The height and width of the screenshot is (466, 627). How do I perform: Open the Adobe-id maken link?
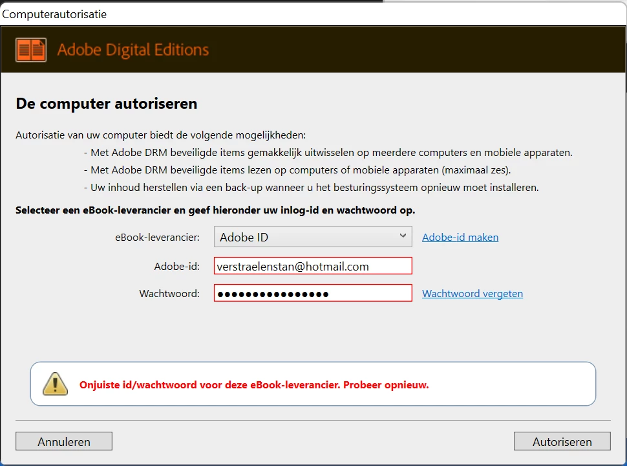pos(460,238)
